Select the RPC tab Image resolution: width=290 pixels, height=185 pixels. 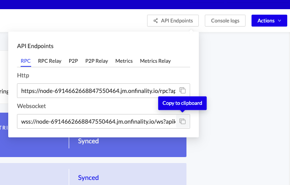26,61
